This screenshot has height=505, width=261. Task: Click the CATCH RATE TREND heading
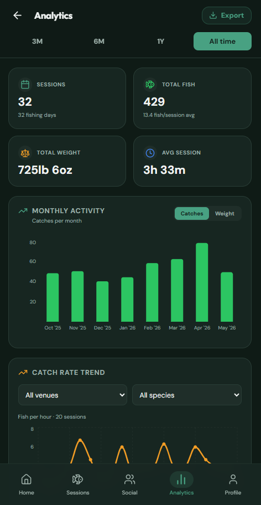[x=69, y=373]
